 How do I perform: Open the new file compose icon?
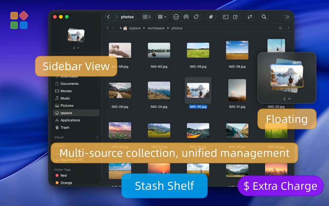[235, 17]
